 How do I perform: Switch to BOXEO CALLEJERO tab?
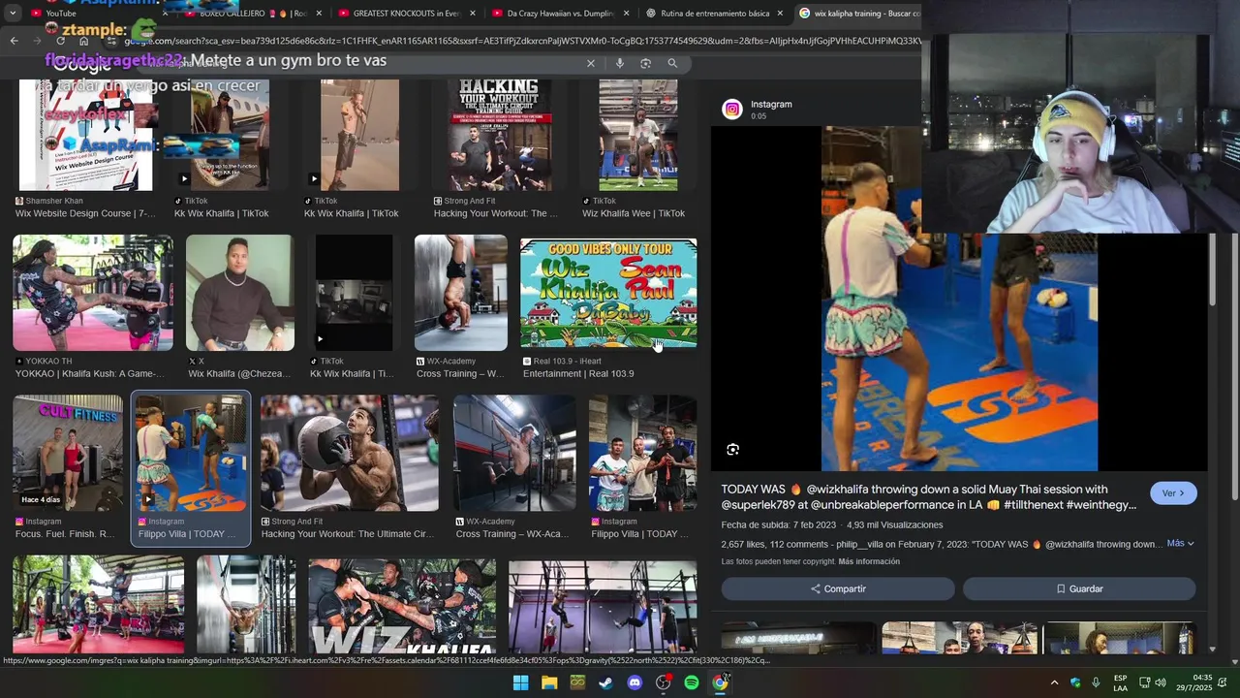point(254,14)
